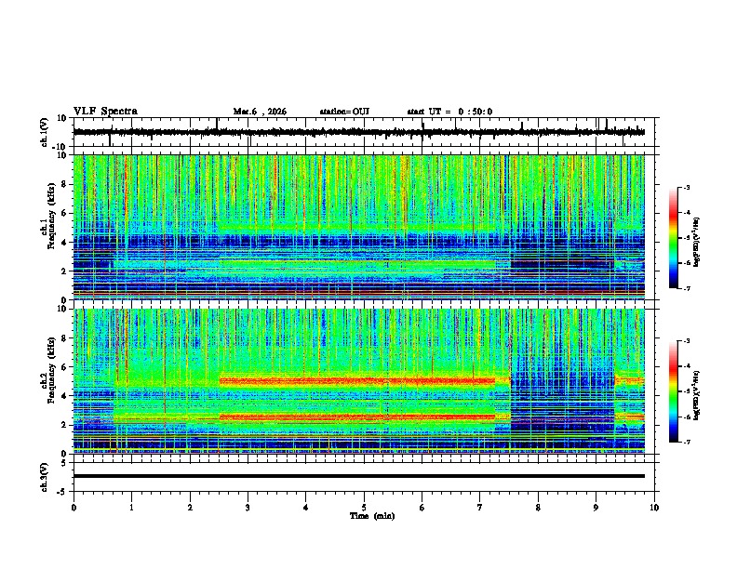Click the ch.2 "Frequency (kHz)" axis label
The image size is (737, 569).
[51, 370]
